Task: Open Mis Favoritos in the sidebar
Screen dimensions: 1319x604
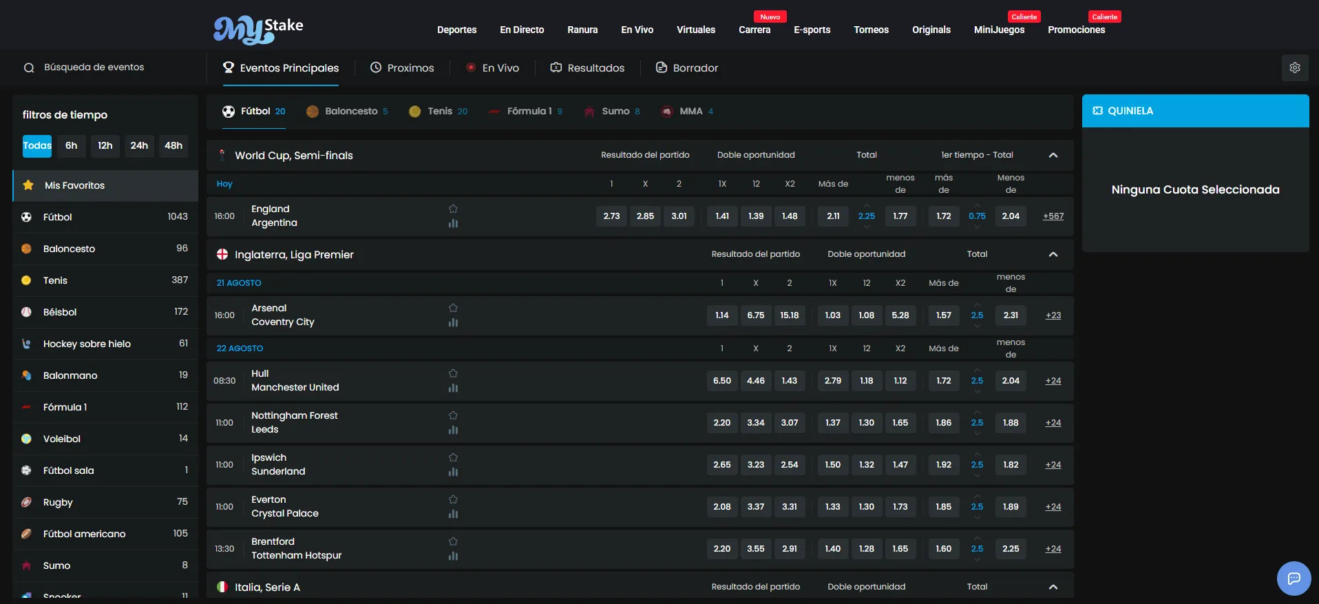Action: click(105, 185)
